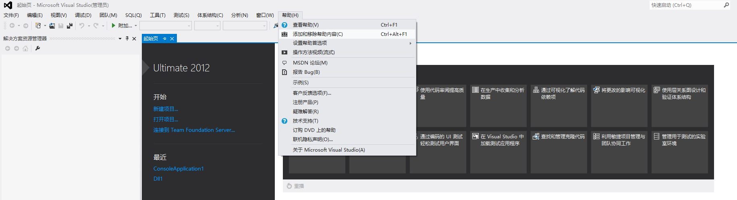Click the 新建项目... link
The width and height of the screenshot is (737, 200).
pos(166,109)
